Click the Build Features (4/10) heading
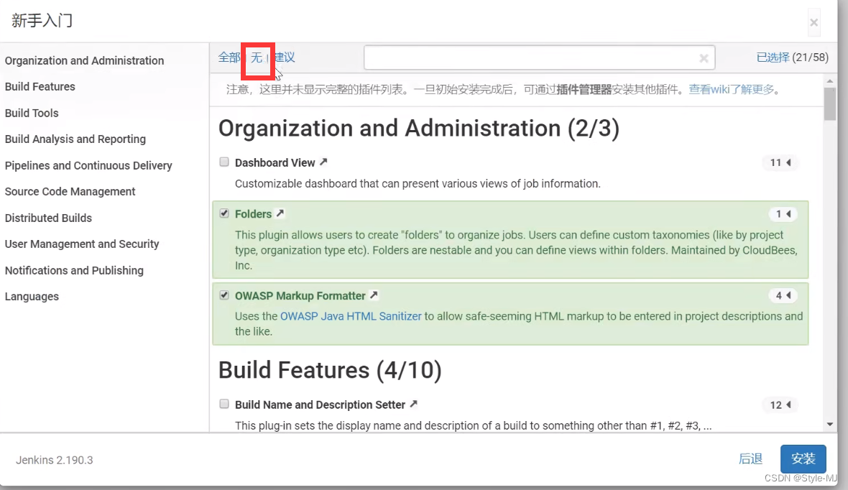 tap(330, 371)
